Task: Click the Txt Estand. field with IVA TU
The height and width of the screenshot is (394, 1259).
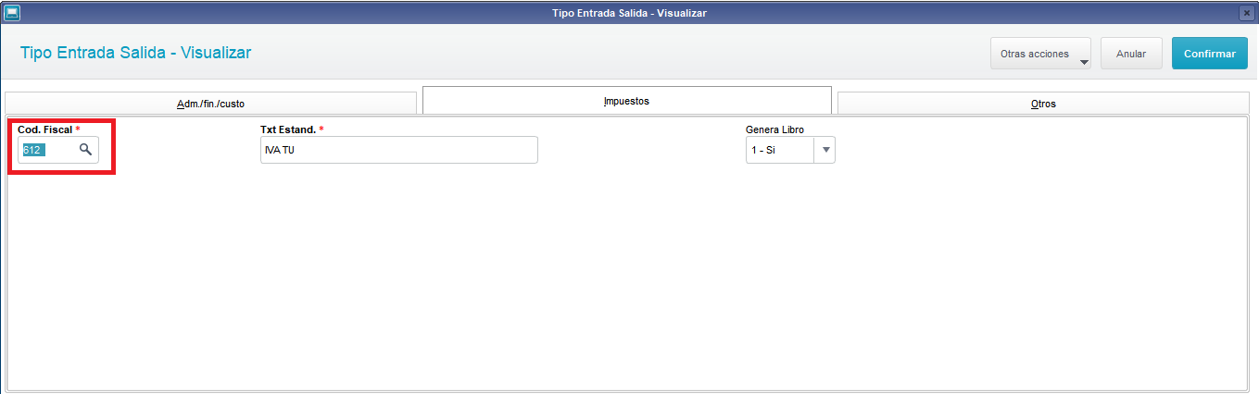Action: [x=399, y=150]
